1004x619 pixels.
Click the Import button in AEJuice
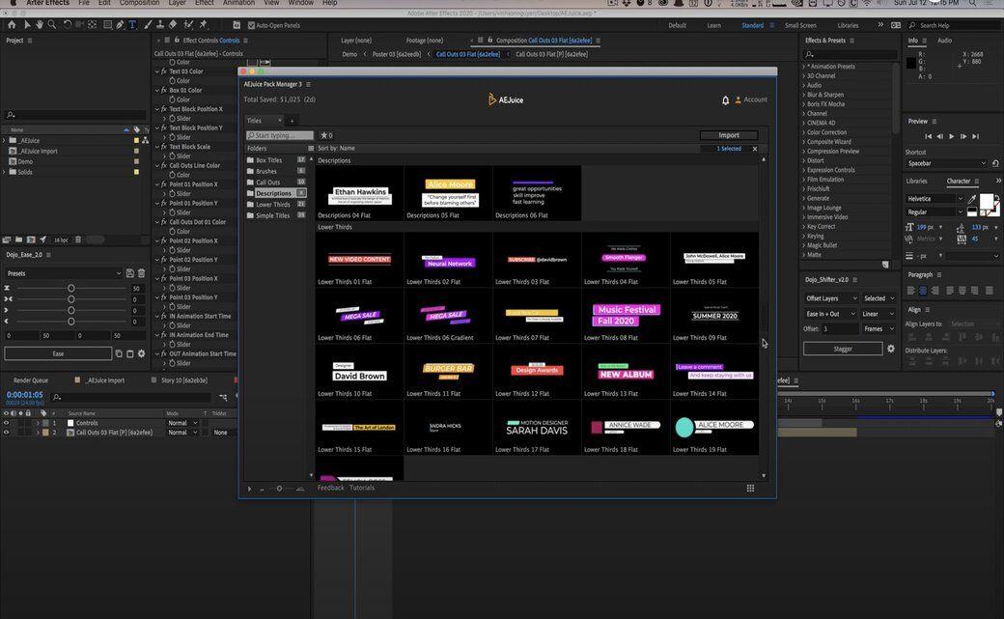[729, 135]
